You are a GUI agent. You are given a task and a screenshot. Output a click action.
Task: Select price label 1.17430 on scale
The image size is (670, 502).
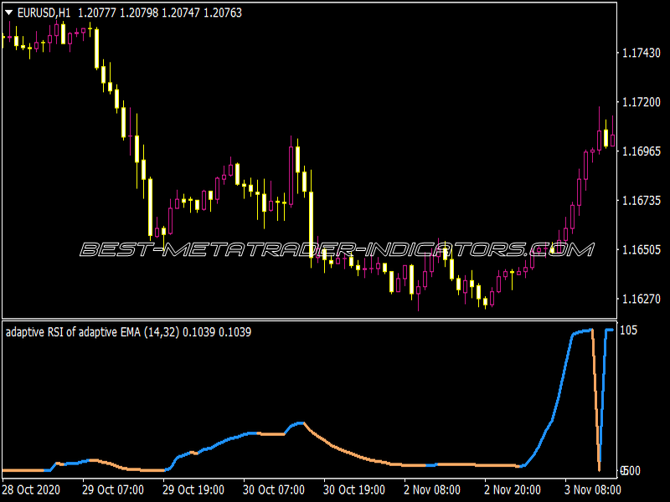[641, 53]
